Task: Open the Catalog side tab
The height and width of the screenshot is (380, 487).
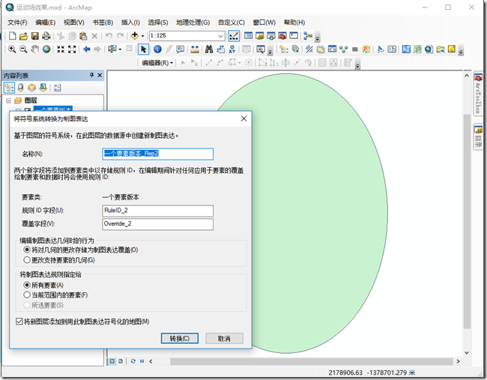Action: [478, 137]
